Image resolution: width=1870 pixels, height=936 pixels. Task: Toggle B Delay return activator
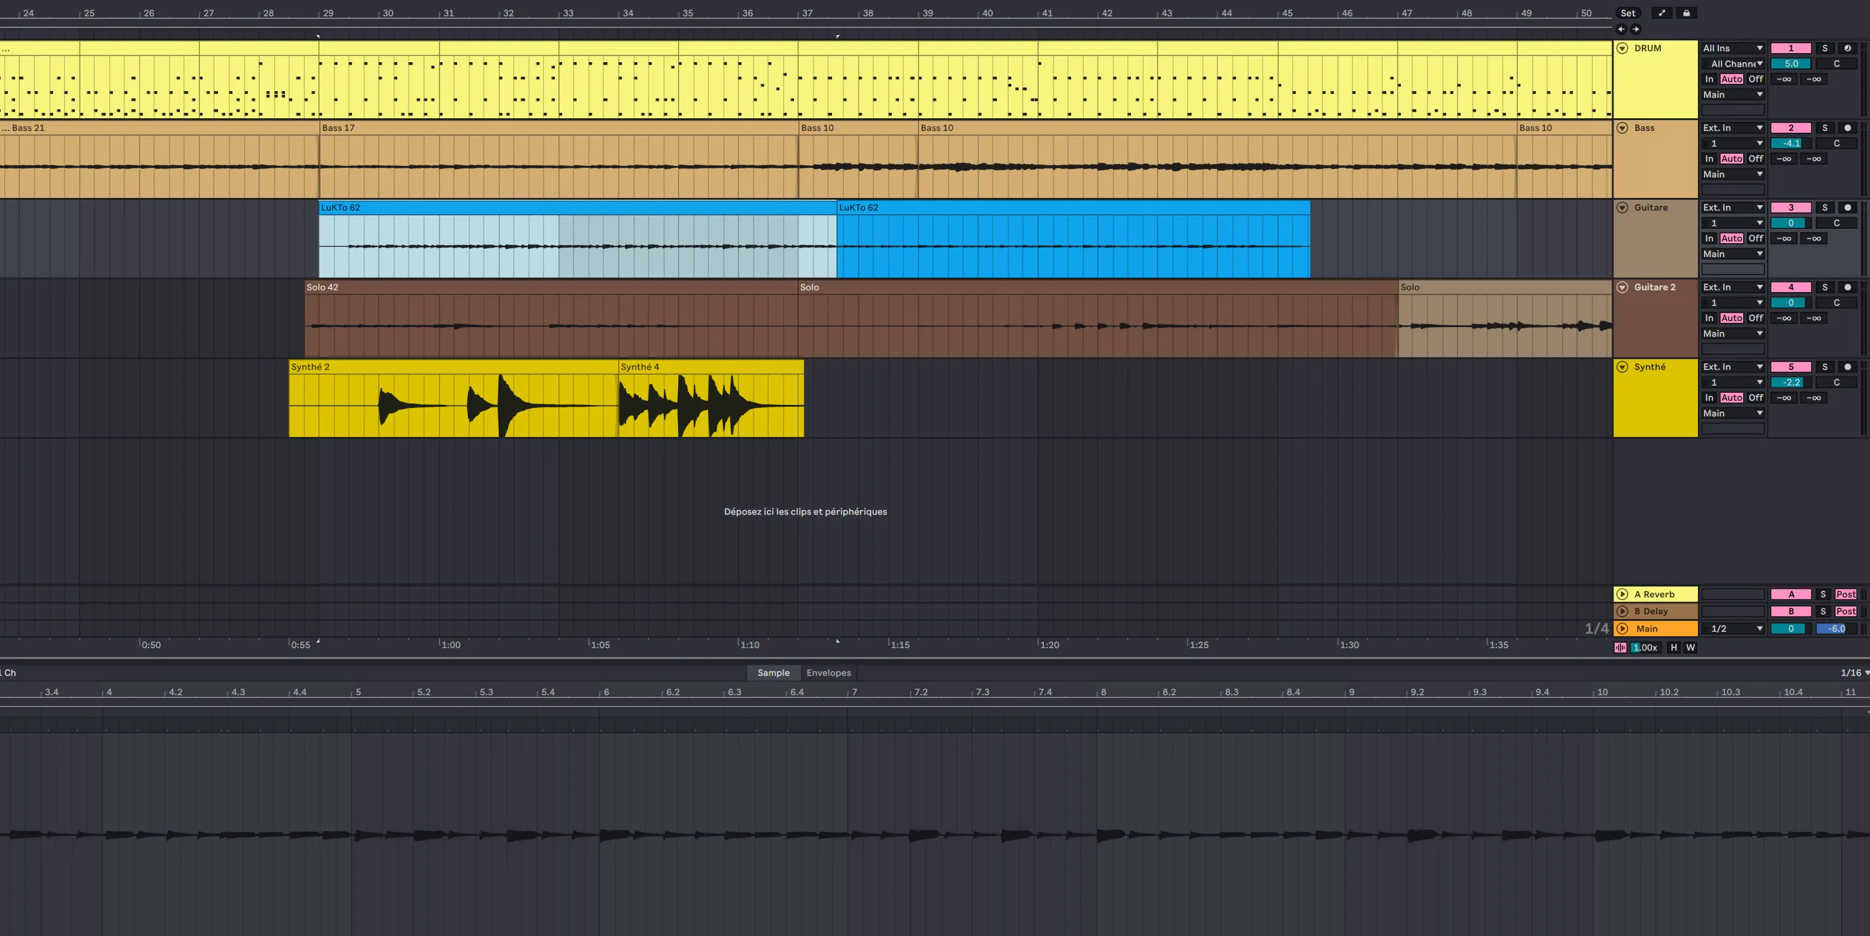point(1791,612)
